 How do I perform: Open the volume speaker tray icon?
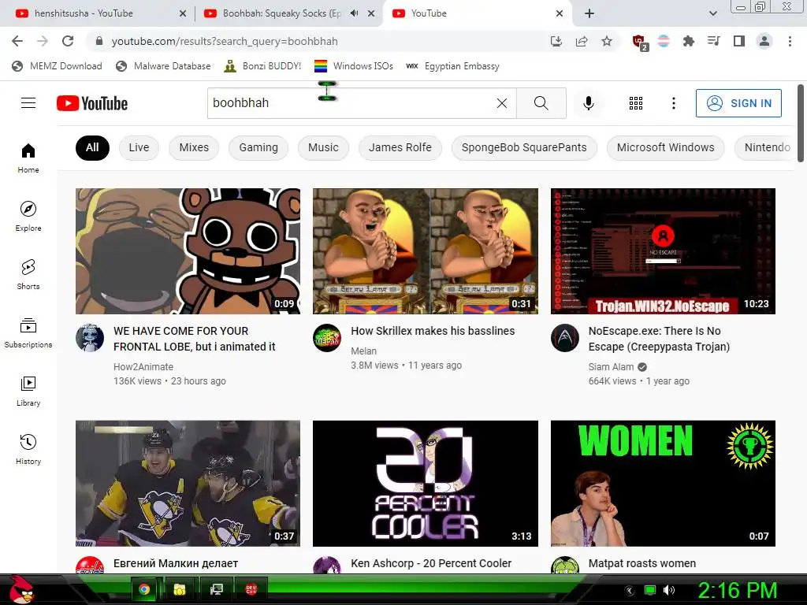tap(668, 590)
